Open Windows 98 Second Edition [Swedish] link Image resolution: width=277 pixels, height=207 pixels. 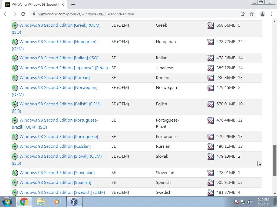pos(62,192)
